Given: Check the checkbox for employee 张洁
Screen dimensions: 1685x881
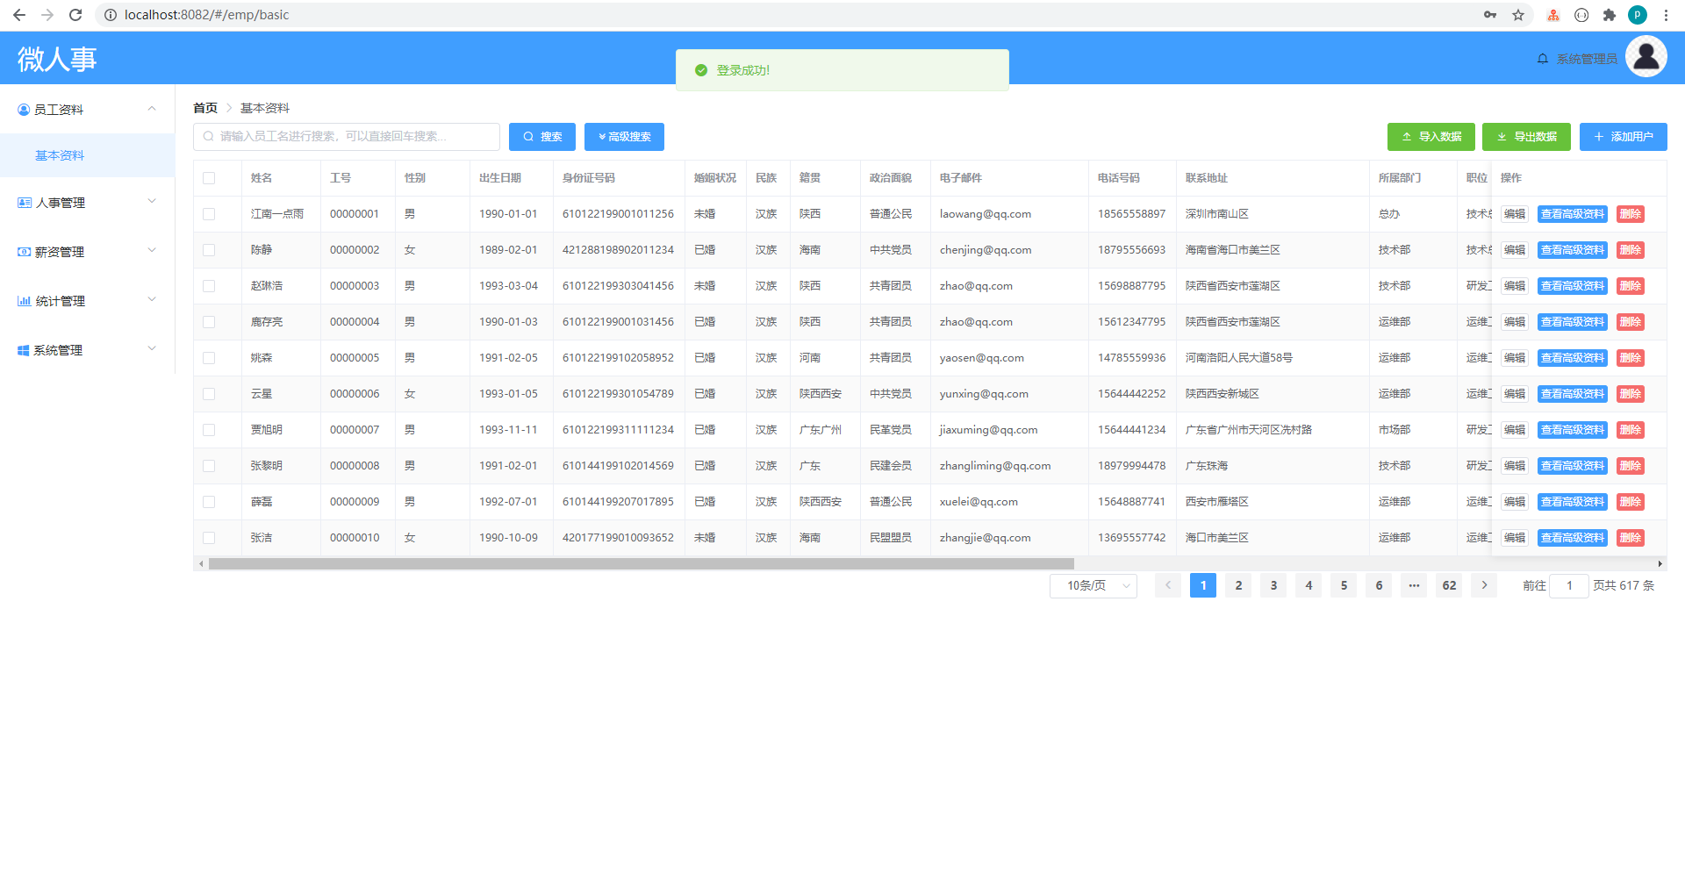Looking at the screenshot, I should pyautogui.click(x=208, y=537).
